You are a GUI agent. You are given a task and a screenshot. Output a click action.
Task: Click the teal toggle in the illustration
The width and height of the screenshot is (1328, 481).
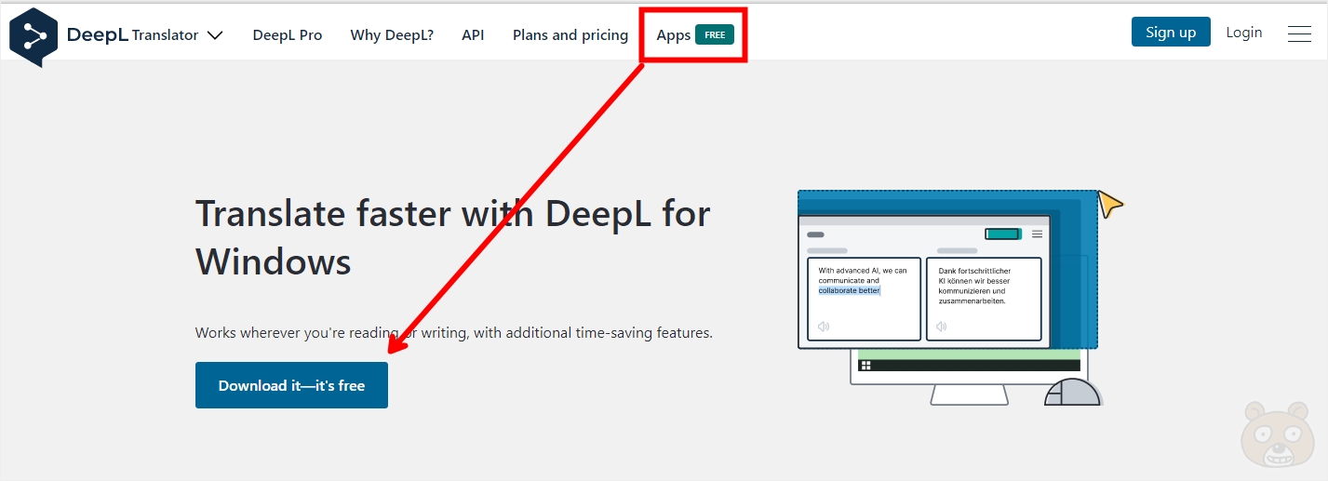coord(1003,234)
